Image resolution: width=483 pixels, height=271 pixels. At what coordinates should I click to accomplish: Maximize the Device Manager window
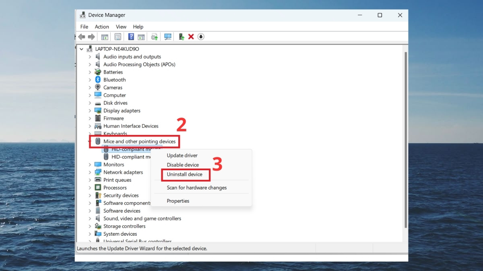coord(380,15)
